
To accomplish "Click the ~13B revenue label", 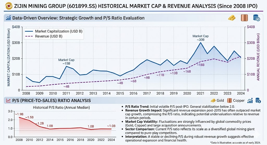I will tap(174, 73).
